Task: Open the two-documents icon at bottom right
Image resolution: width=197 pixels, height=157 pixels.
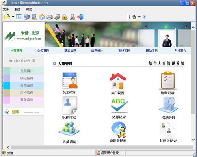Action: click(168, 130)
